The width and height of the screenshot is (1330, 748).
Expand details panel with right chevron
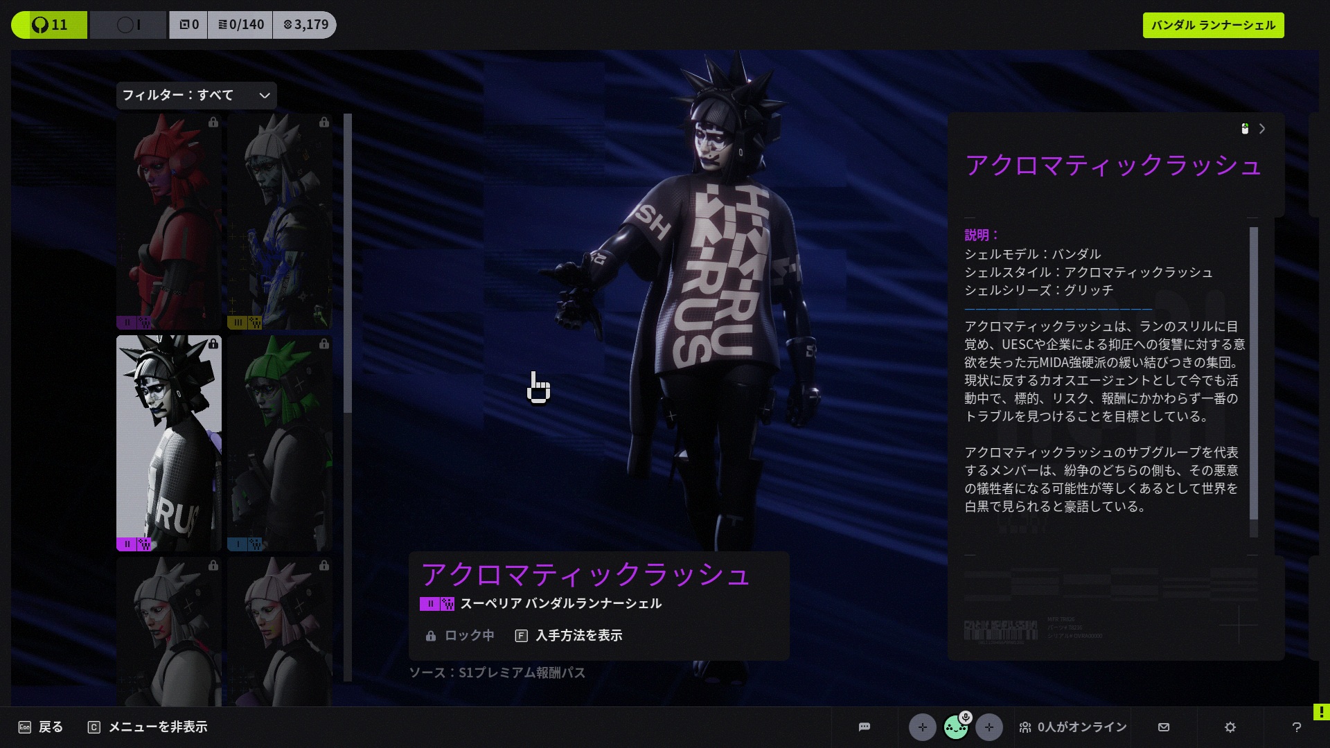pyautogui.click(x=1262, y=129)
